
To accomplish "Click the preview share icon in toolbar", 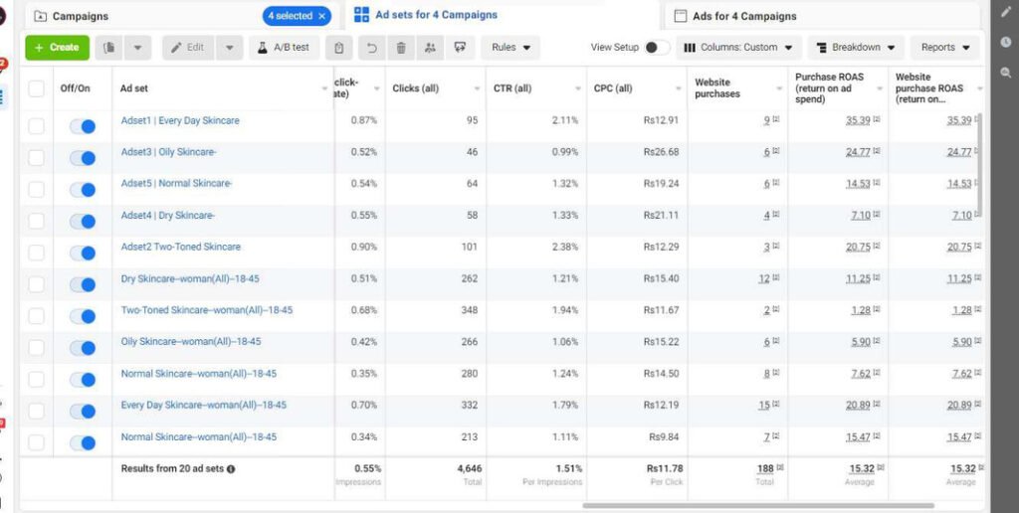I will click(x=461, y=48).
